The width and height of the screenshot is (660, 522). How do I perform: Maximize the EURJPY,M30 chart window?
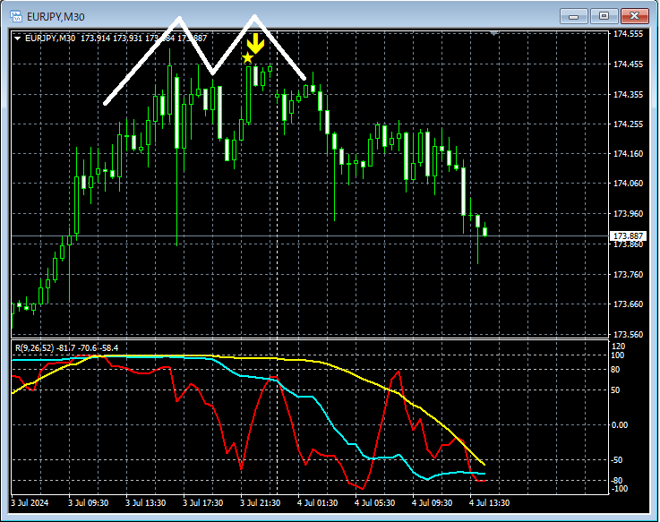click(604, 16)
